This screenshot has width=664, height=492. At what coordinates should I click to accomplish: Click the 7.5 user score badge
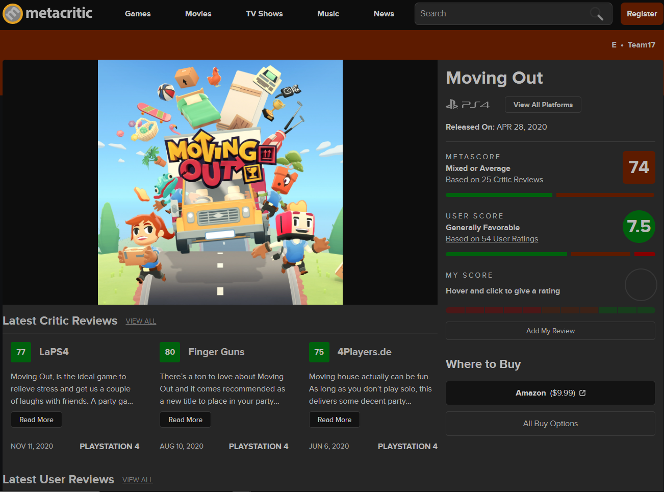tap(639, 227)
